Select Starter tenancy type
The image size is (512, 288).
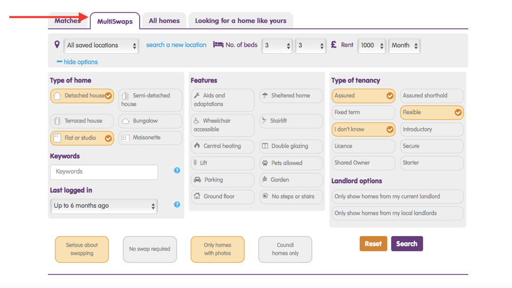432,163
